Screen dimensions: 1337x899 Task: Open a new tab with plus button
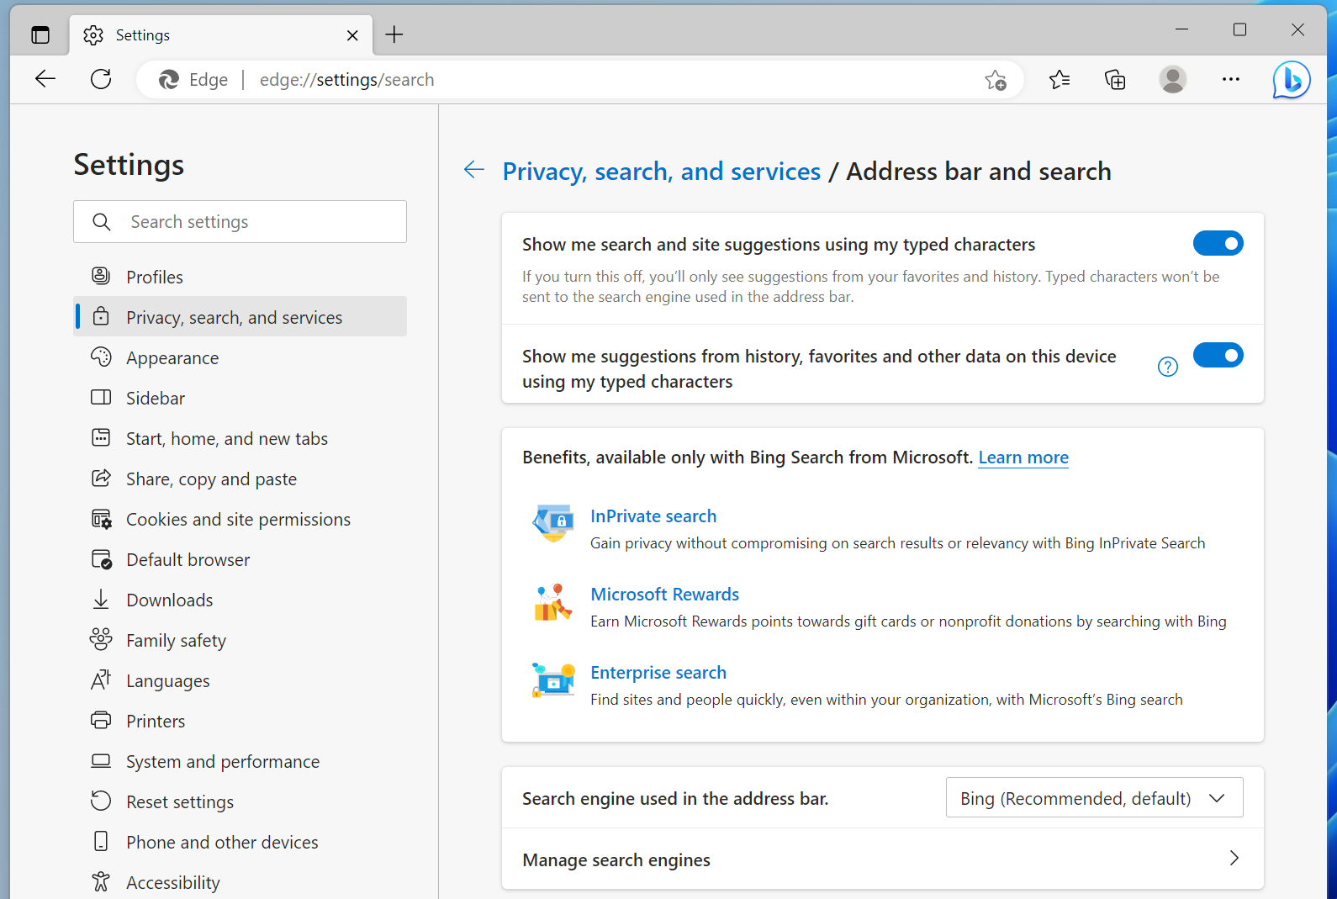(394, 34)
